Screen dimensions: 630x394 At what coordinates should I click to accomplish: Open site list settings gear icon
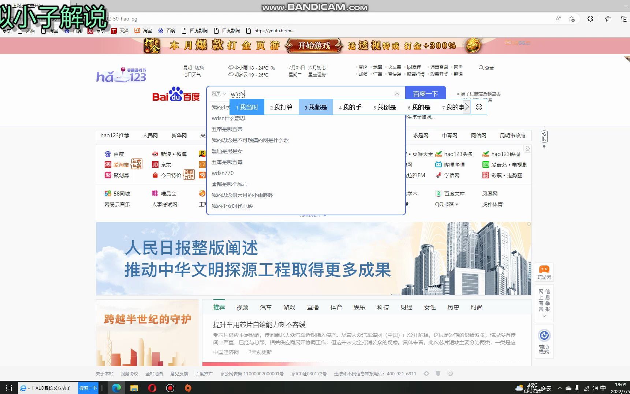[x=527, y=149]
